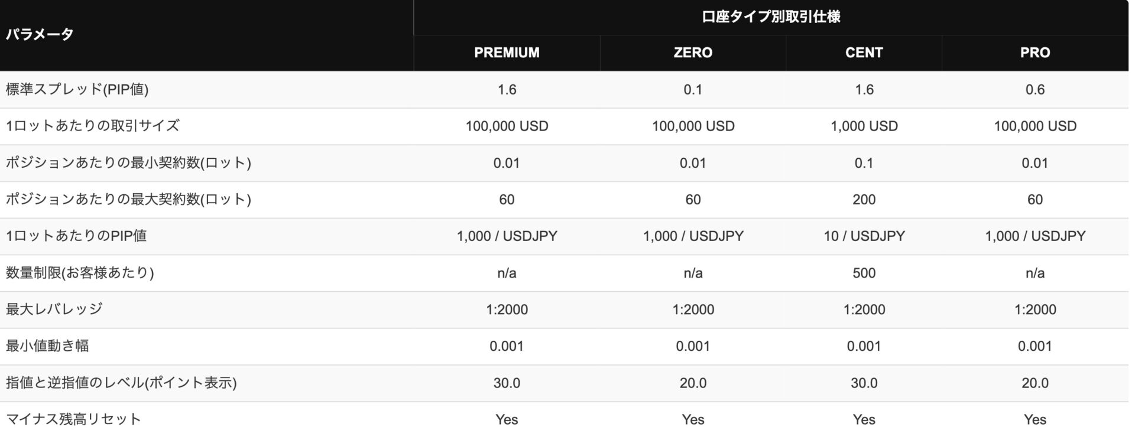
Task: Click the CENT 1,000 USD cell
Action: point(864,126)
